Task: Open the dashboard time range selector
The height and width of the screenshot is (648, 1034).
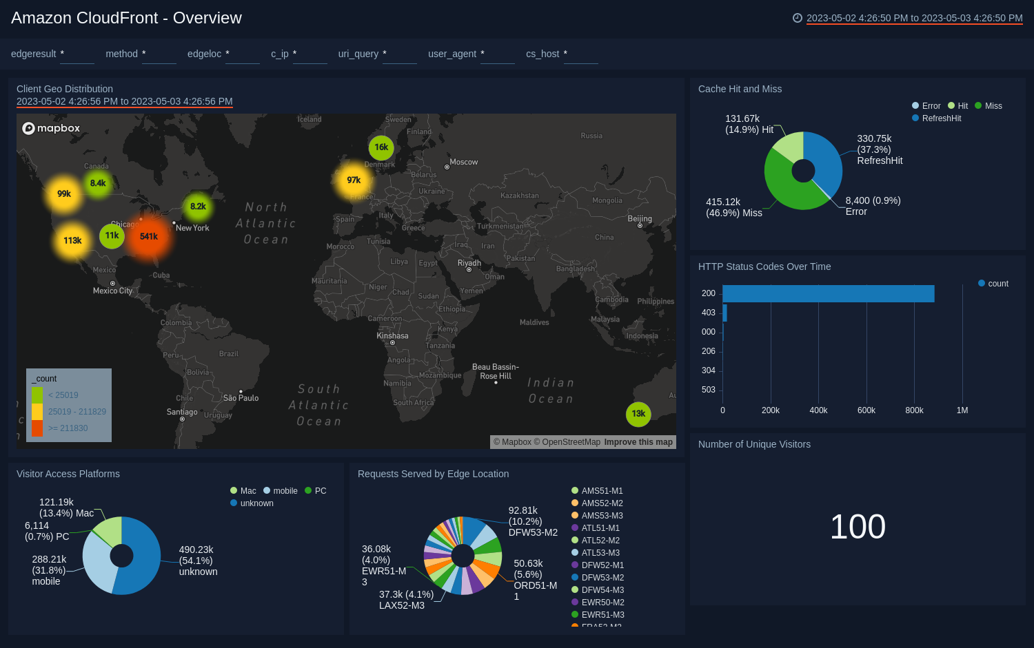Action: pyautogui.click(x=915, y=18)
